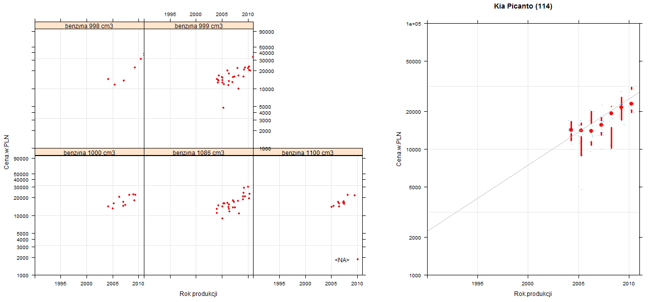Click the "Rok produkcji" label under lattice panels
Image resolution: width=654 pixels, height=302 pixels.
click(198, 294)
